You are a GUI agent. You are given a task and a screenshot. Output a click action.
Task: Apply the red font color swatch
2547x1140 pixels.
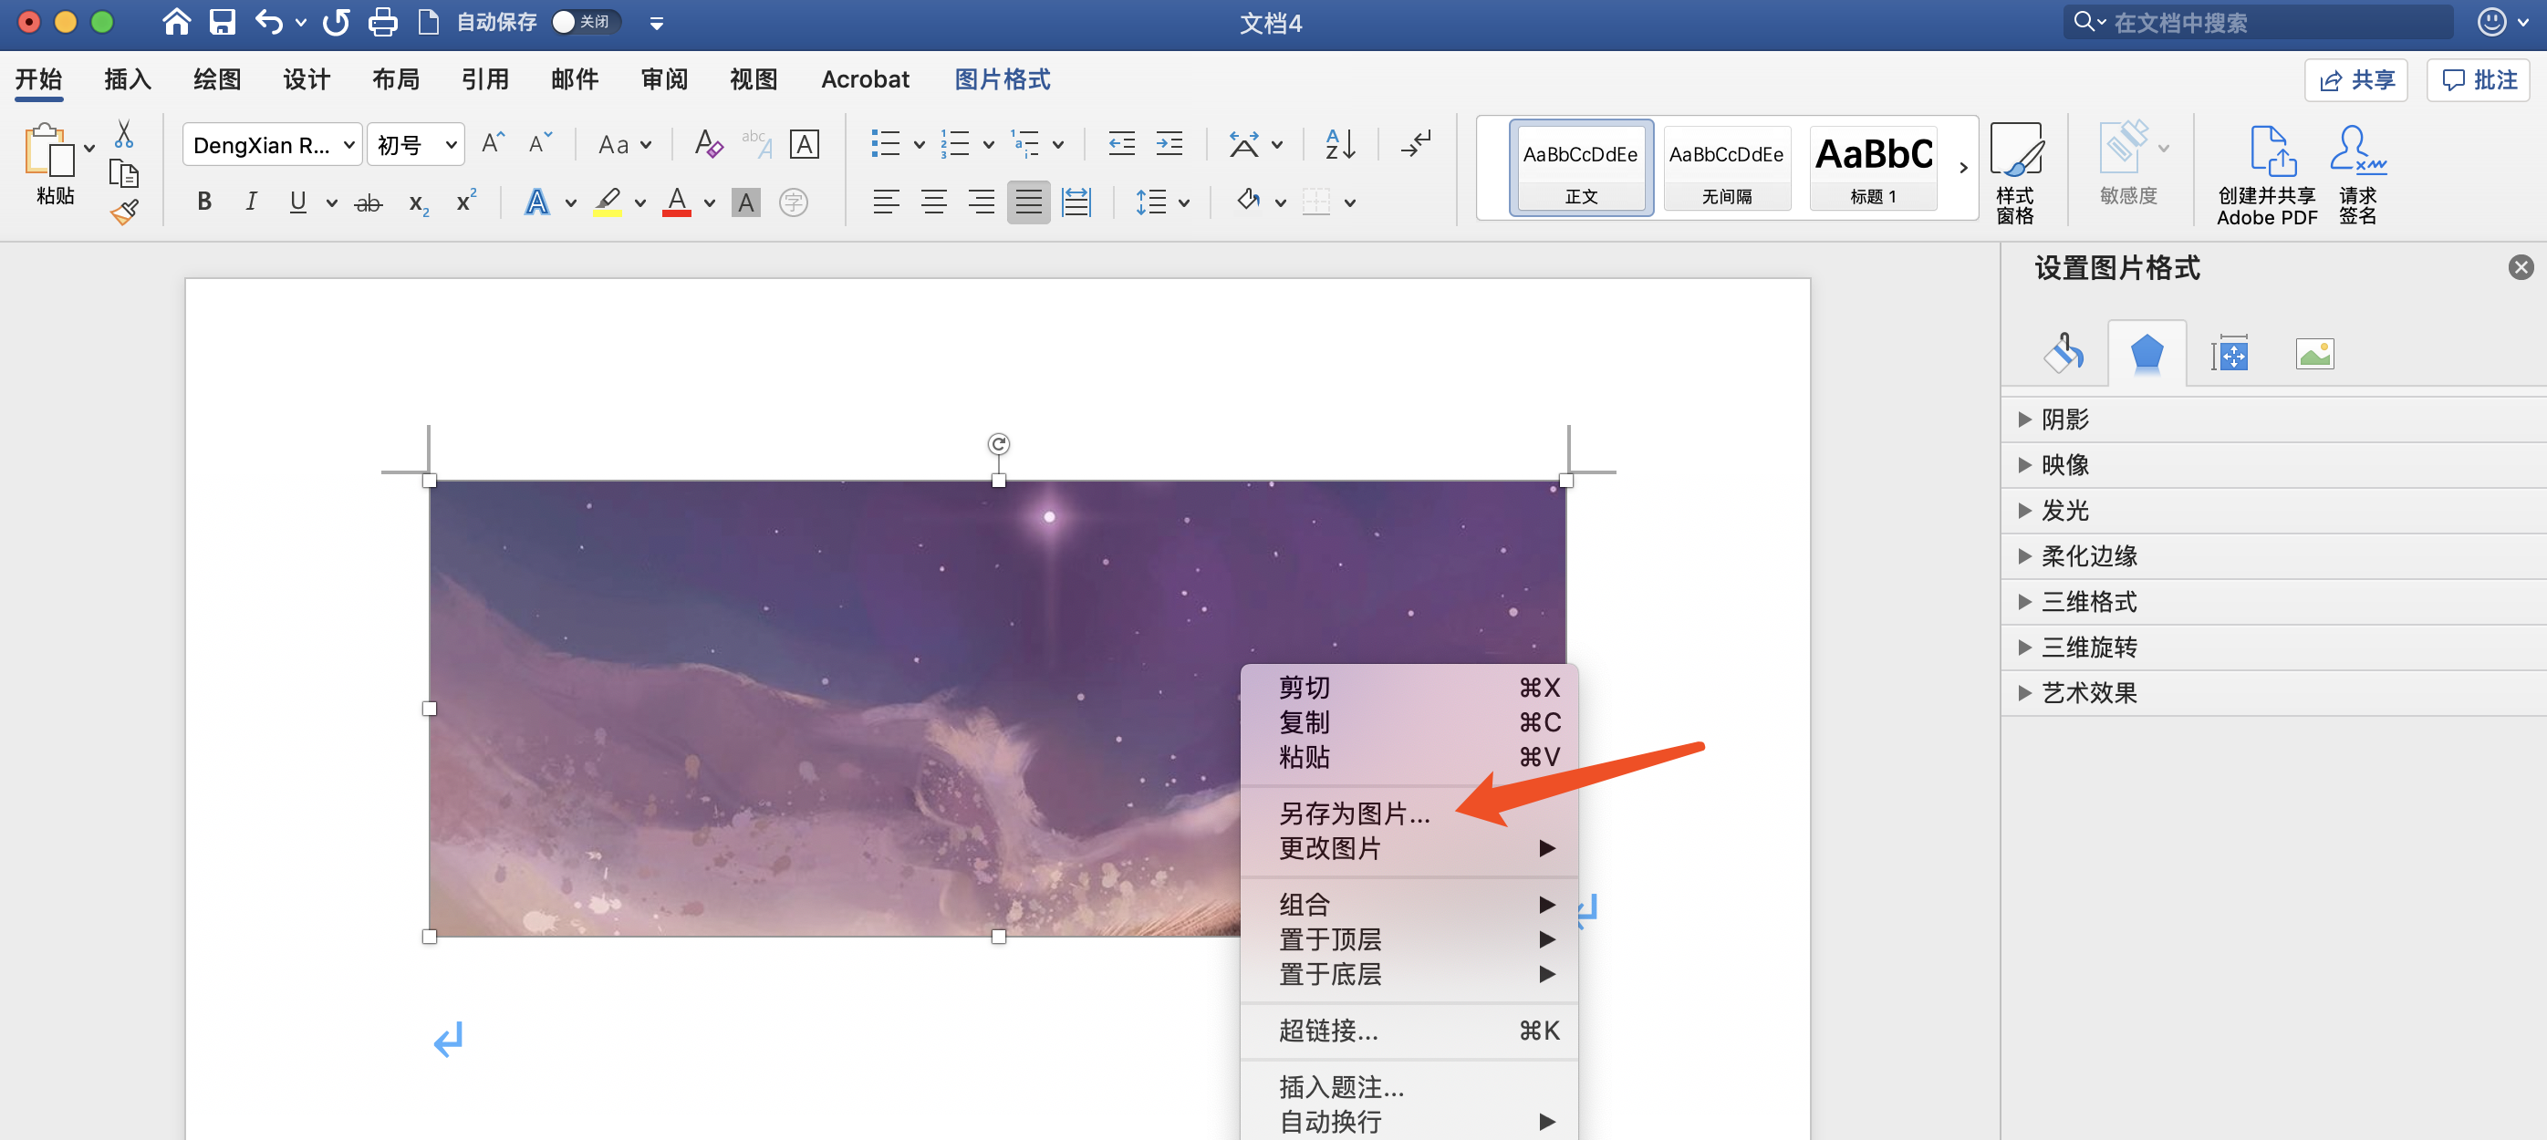click(x=676, y=202)
